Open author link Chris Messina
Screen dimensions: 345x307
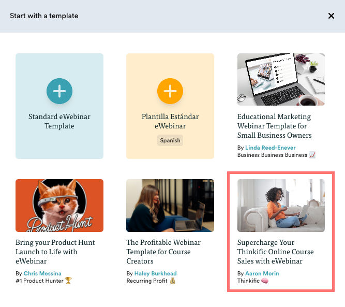42,273
